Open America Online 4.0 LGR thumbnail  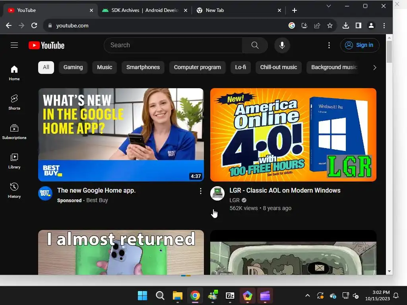(x=293, y=135)
